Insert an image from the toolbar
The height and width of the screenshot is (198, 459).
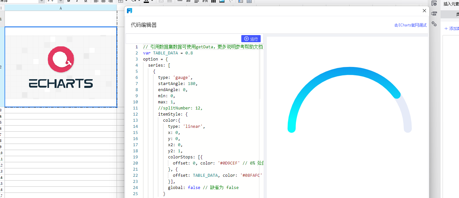[x=222, y=1]
